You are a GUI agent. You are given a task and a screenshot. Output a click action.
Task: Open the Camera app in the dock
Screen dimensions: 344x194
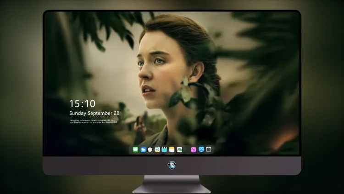tap(209, 149)
